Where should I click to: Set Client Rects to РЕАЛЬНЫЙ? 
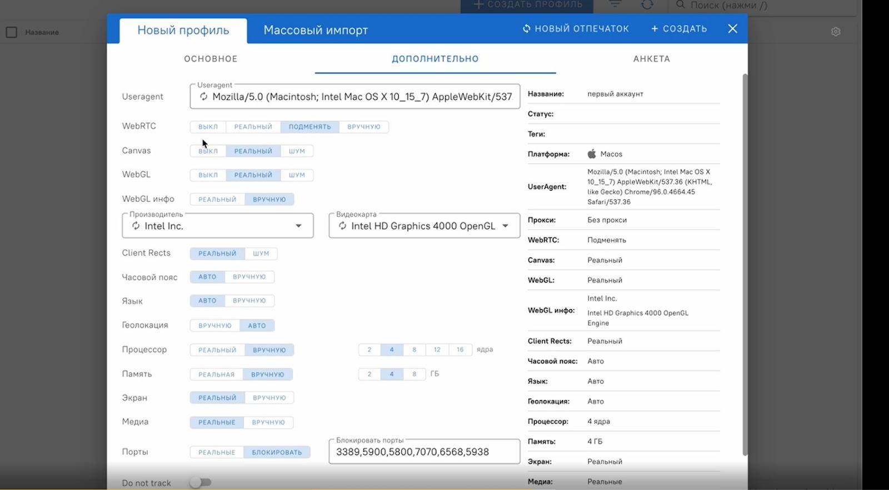pyautogui.click(x=217, y=254)
